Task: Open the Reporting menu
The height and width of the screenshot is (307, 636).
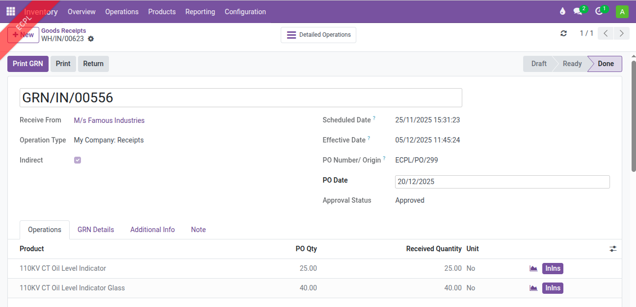Action: tap(200, 12)
